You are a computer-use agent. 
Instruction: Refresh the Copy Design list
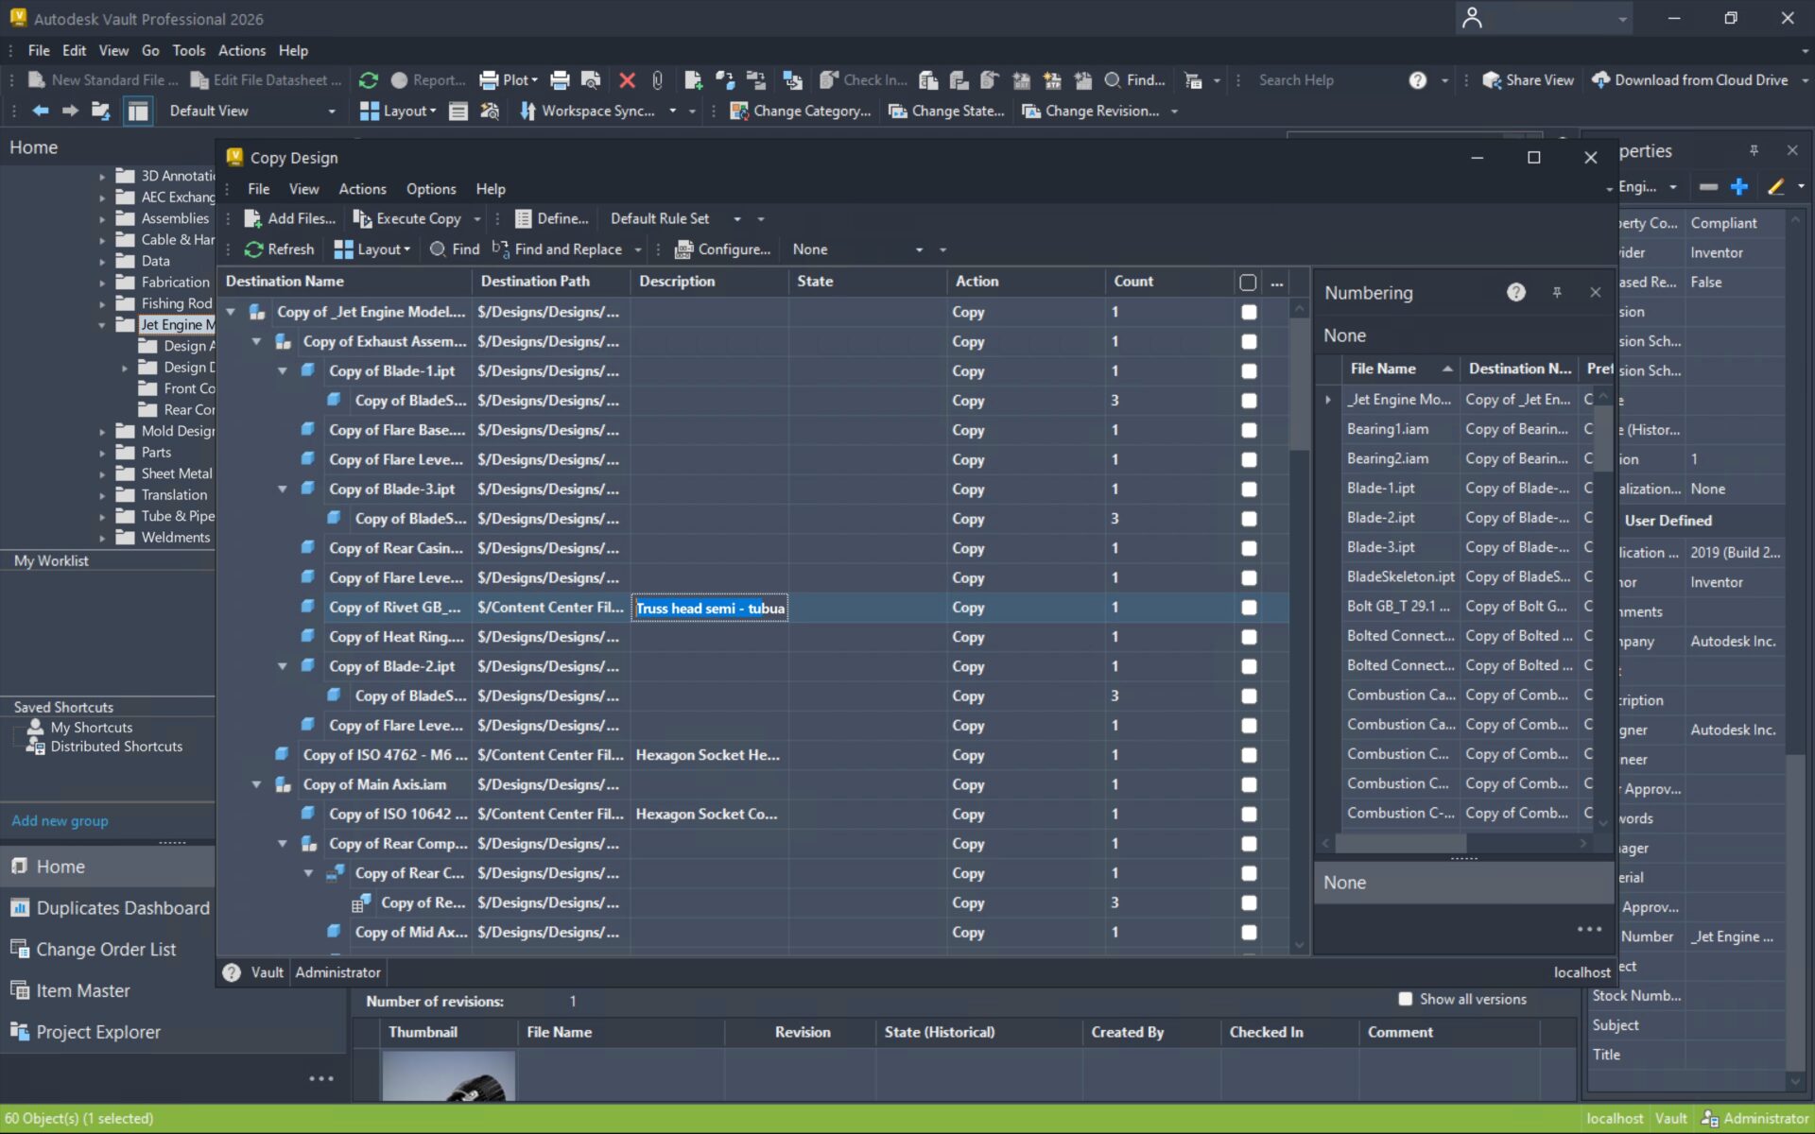(x=279, y=249)
